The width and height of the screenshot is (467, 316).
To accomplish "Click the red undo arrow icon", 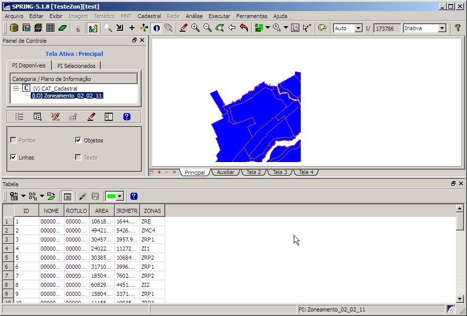I will pyautogui.click(x=244, y=28).
